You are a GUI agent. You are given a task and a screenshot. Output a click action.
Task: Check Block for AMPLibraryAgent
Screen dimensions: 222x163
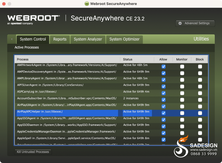pyautogui.click(x=200, y=80)
